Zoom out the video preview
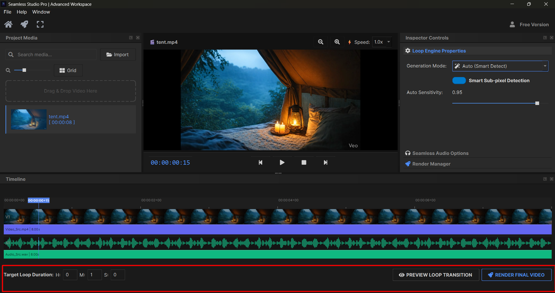This screenshot has height=293, width=555. pyautogui.click(x=321, y=42)
